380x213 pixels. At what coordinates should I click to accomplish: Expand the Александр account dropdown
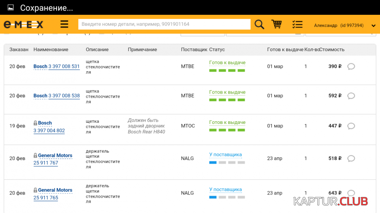(374, 26)
